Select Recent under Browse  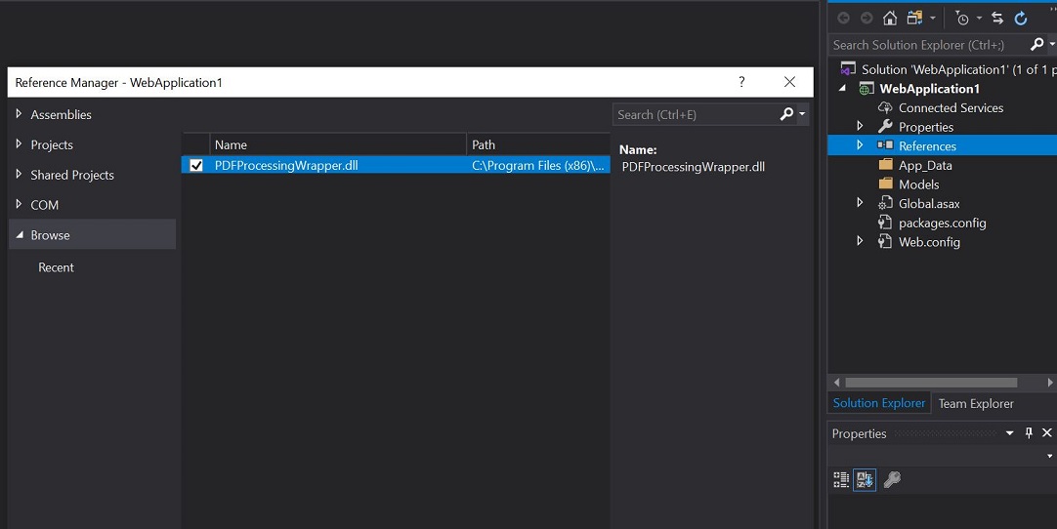pos(56,267)
